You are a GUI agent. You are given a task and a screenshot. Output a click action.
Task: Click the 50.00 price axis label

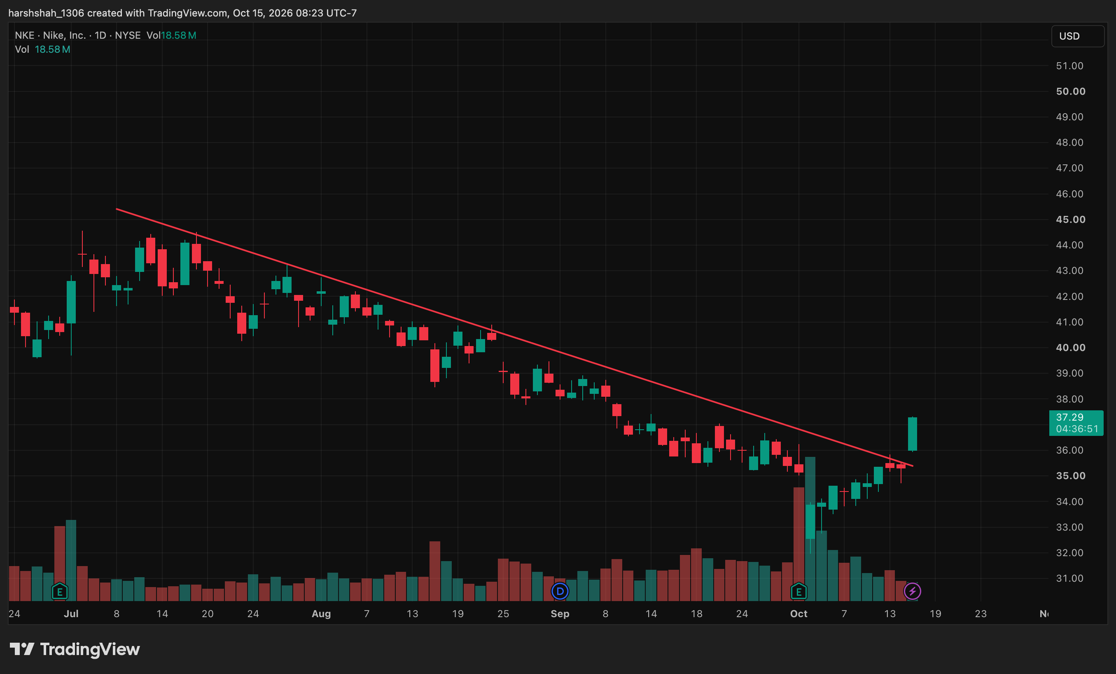[1070, 91]
